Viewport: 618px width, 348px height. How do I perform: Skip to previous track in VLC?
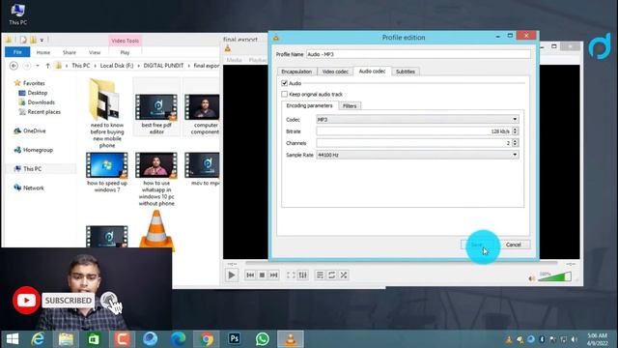tap(250, 275)
